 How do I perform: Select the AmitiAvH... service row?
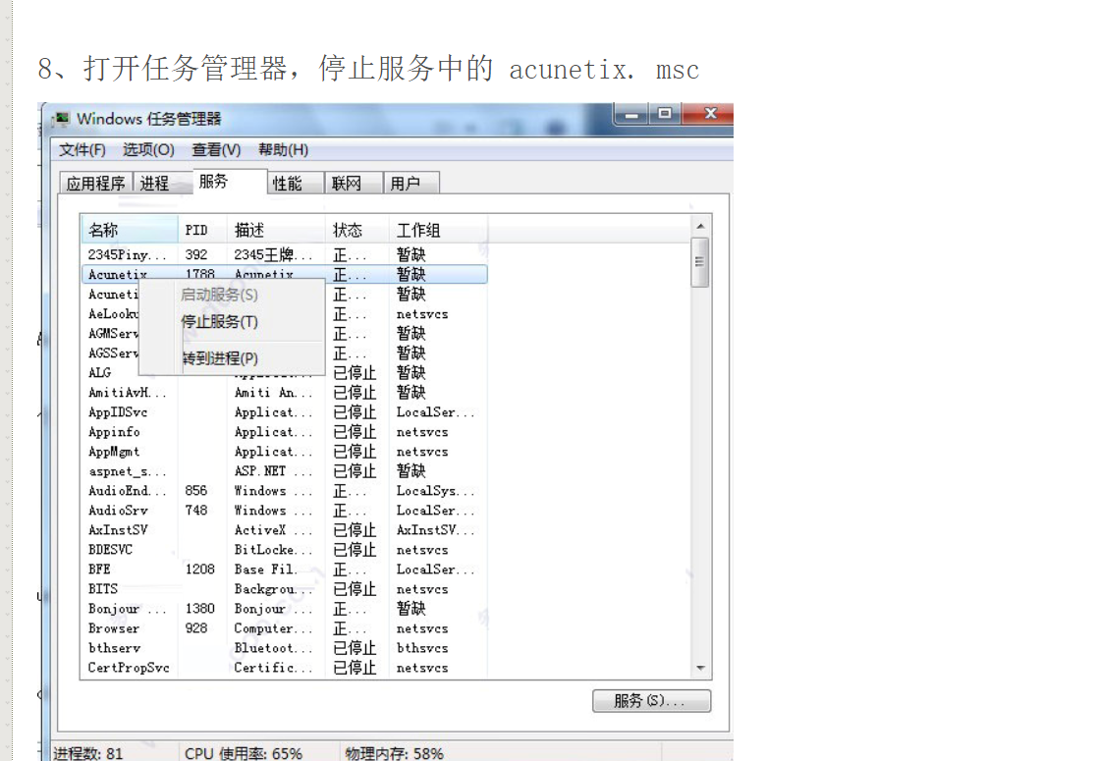pyautogui.click(x=285, y=393)
